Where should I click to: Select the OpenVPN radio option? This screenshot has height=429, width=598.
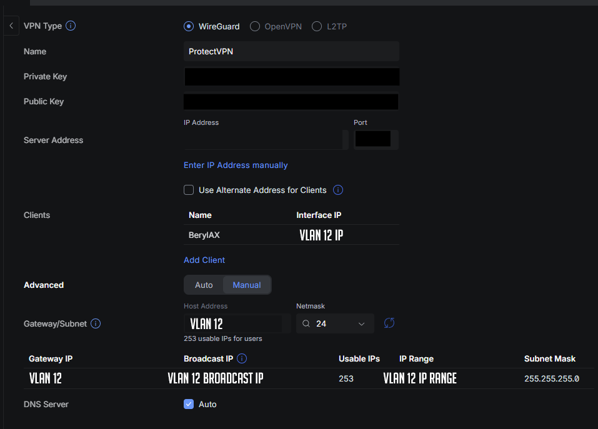coord(255,26)
